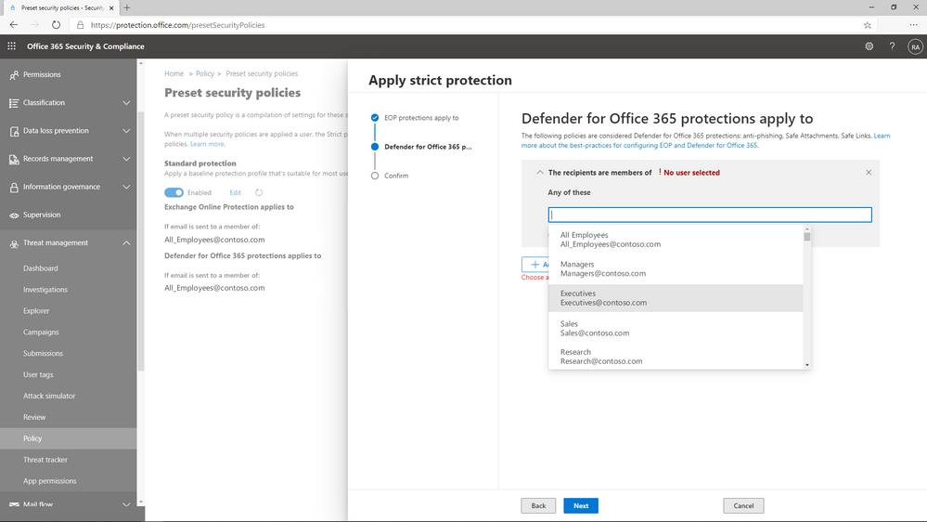The height and width of the screenshot is (522, 927).
Task: Open Explorer in the sidebar
Action: 36,311
